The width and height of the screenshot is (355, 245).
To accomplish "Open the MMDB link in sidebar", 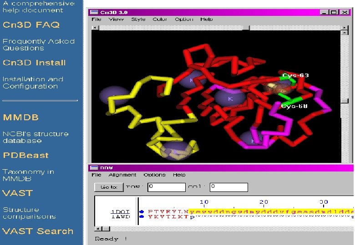I will pyautogui.click(x=20, y=118).
